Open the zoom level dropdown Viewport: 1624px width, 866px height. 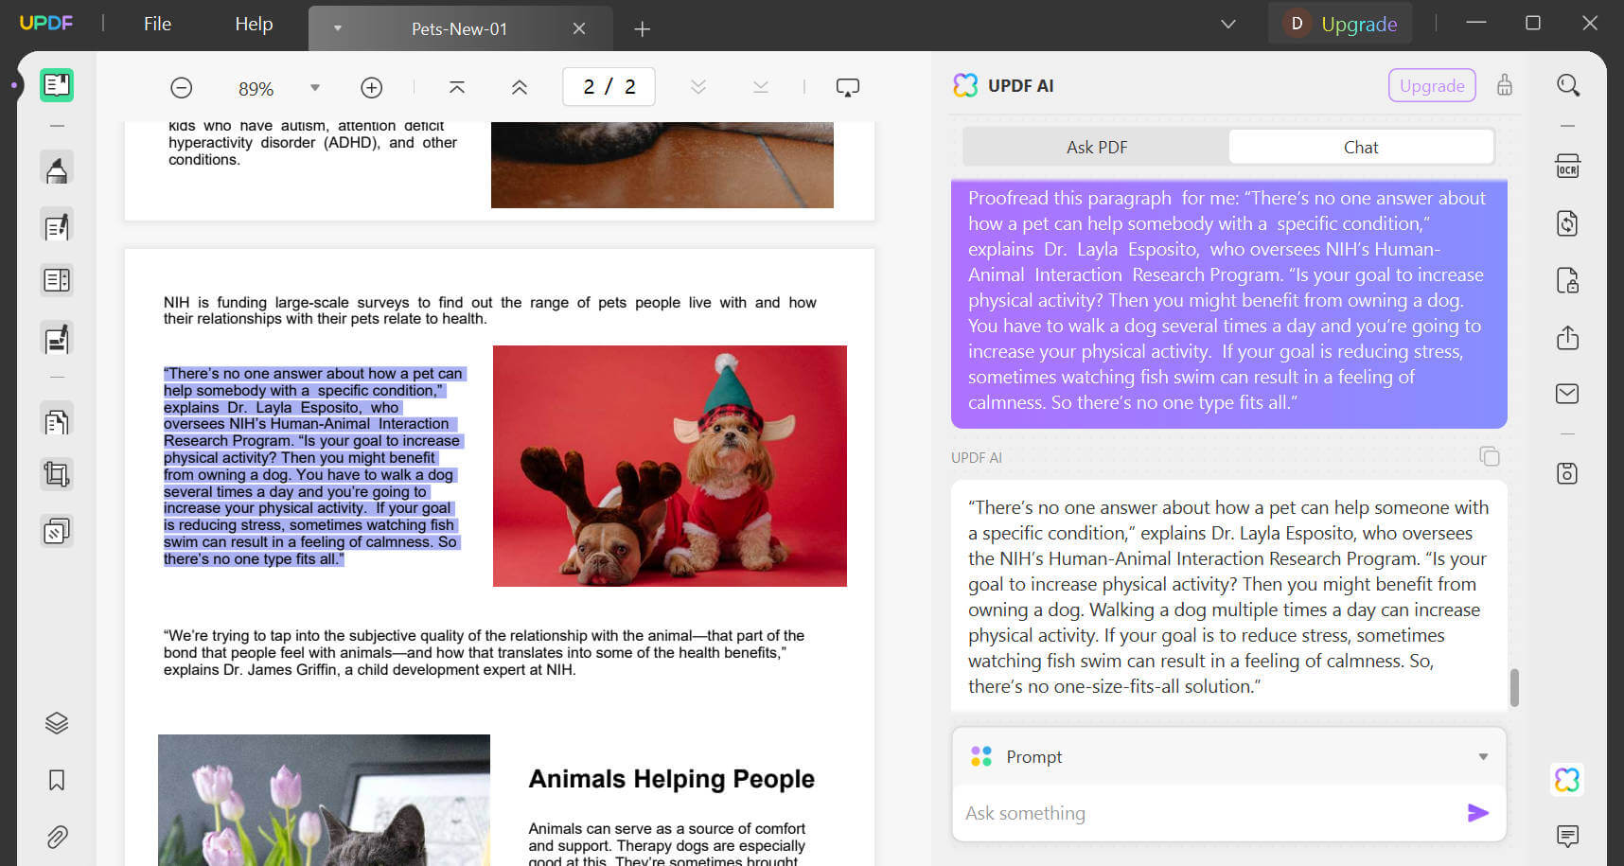(x=315, y=87)
